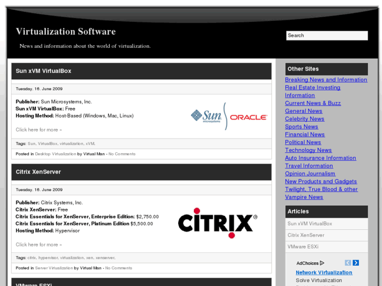Open New Products and Gadgets link

click(x=321, y=182)
